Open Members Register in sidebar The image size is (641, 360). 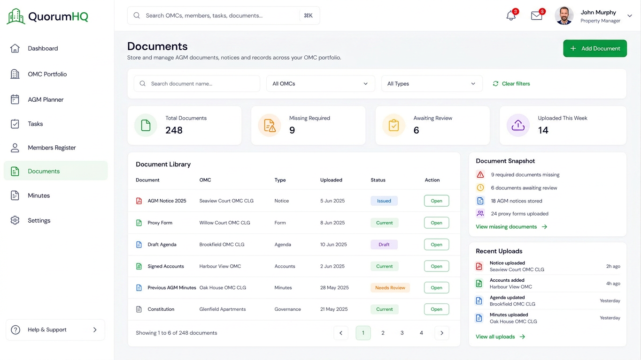click(x=55, y=148)
